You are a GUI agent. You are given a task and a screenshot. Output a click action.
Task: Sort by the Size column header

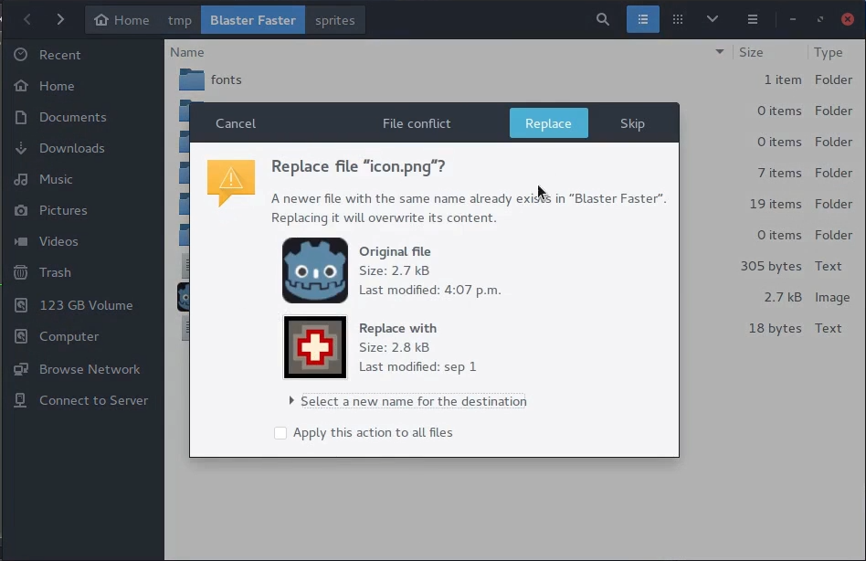(x=751, y=52)
